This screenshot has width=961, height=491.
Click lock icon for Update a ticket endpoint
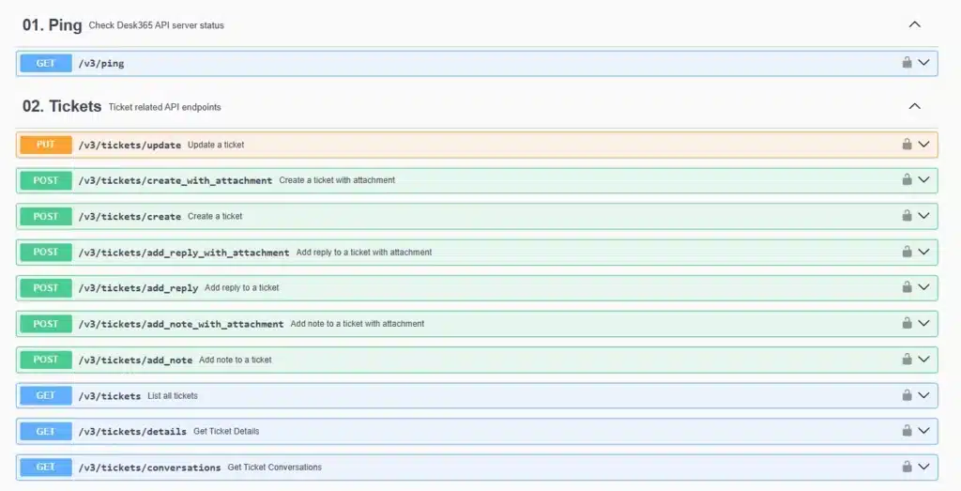tap(907, 145)
